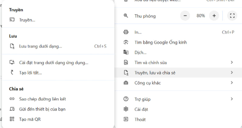Image resolution: width=242 pixels, height=128 pixels.
Task: Increase zoom with the plus button
Action: point(214,16)
